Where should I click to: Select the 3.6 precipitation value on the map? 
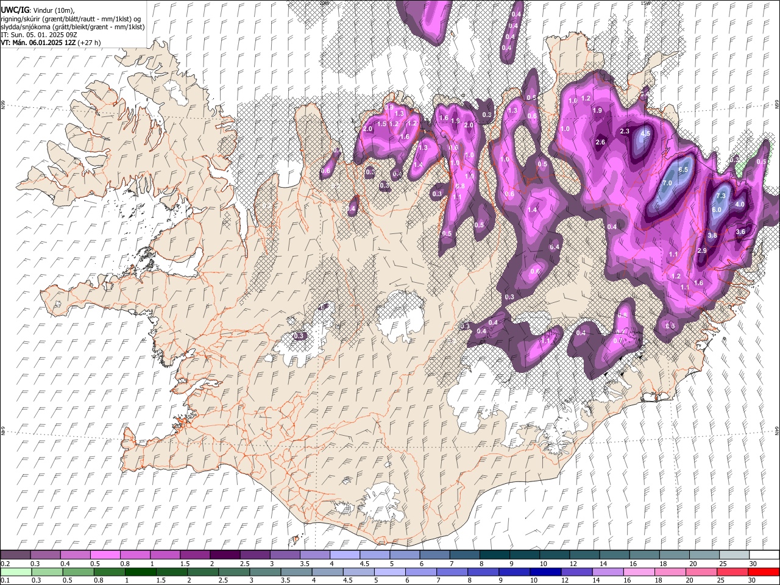click(x=741, y=232)
